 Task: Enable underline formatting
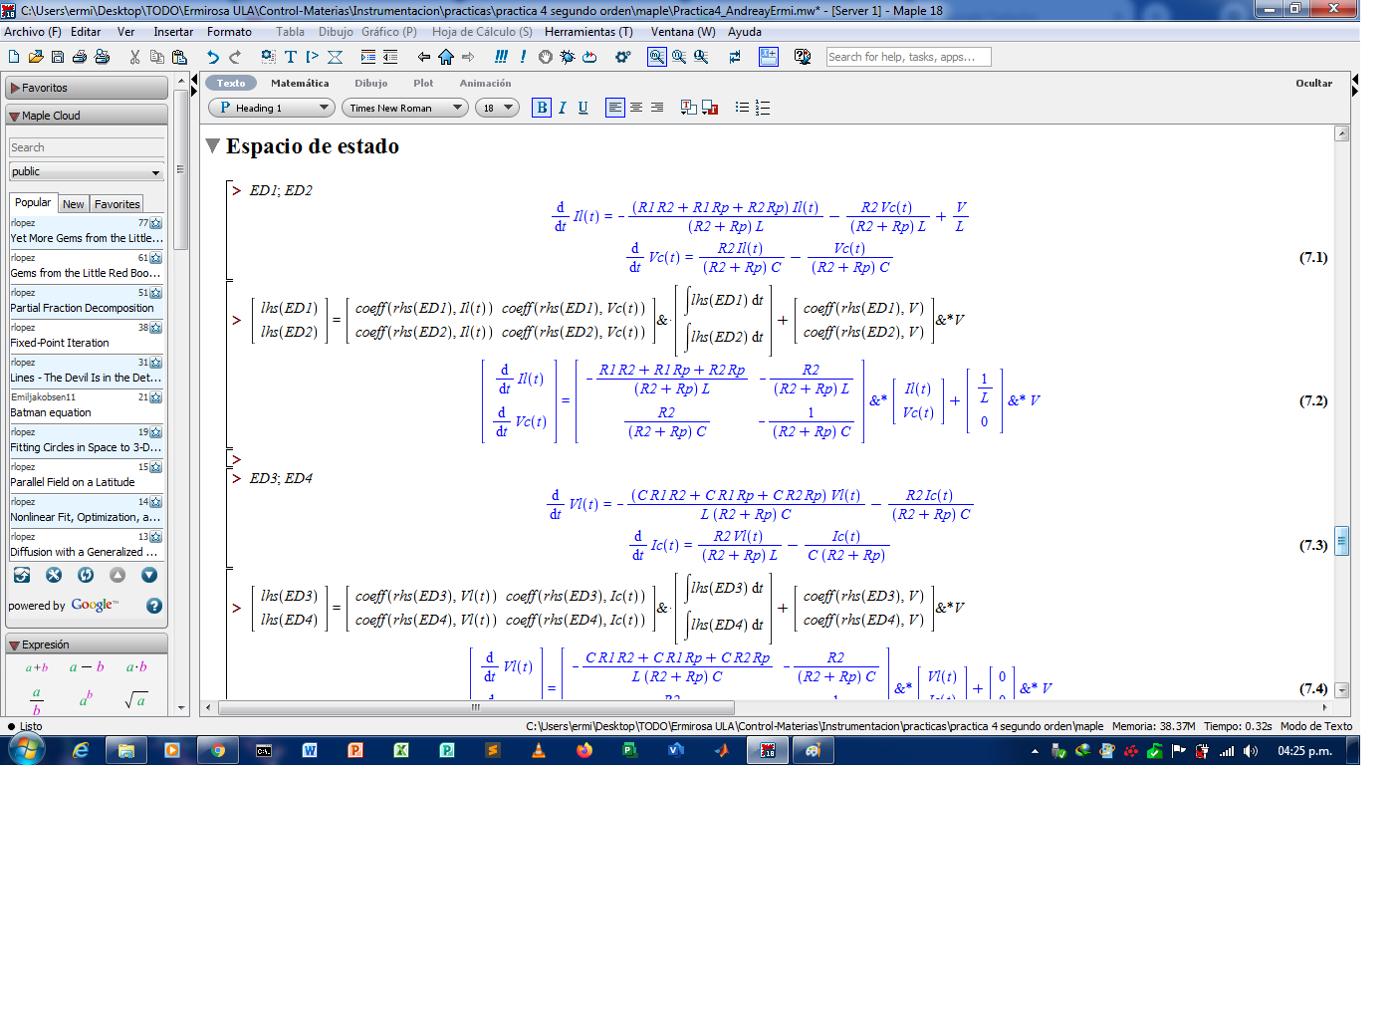point(583,107)
